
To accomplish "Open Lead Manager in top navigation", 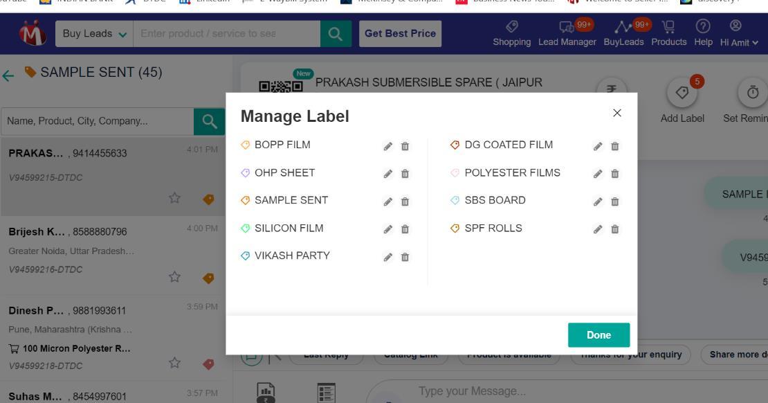I will pos(567,34).
